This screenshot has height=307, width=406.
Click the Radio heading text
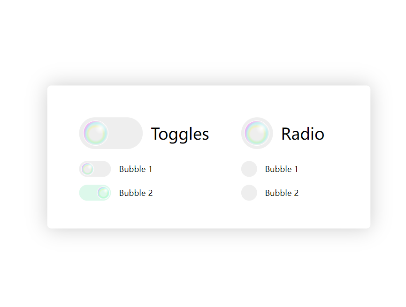click(302, 134)
